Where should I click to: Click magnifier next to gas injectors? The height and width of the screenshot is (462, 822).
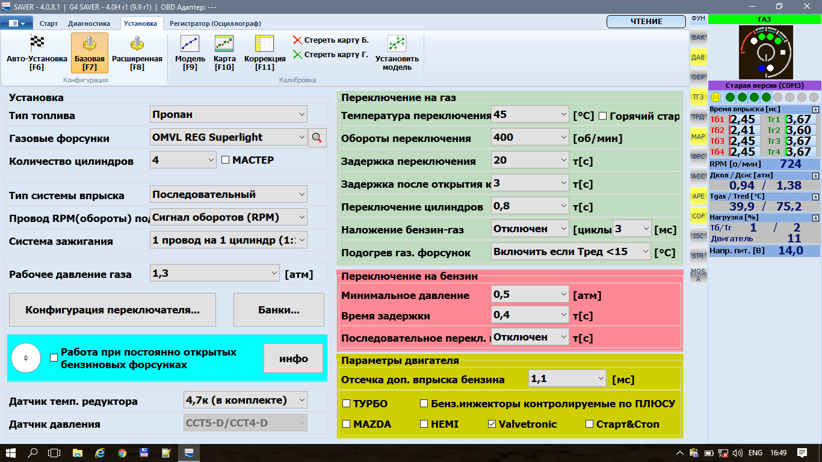[318, 138]
